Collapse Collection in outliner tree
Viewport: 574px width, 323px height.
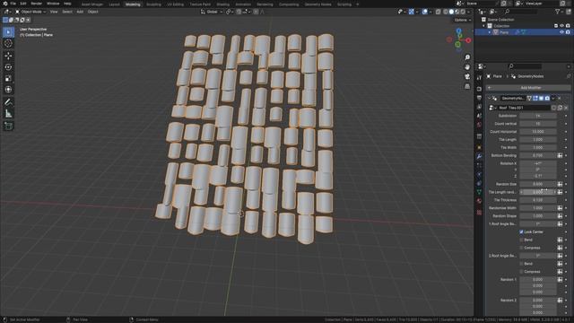point(483,26)
